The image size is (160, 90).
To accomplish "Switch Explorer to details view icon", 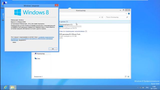I will pos(126,76).
